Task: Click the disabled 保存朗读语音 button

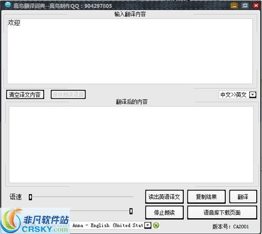Action: [x=68, y=95]
